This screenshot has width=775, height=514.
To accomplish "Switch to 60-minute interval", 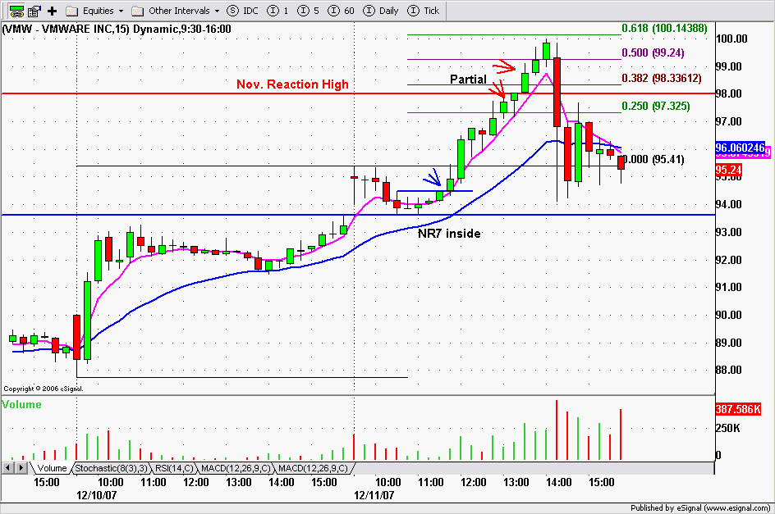I will tap(341, 11).
